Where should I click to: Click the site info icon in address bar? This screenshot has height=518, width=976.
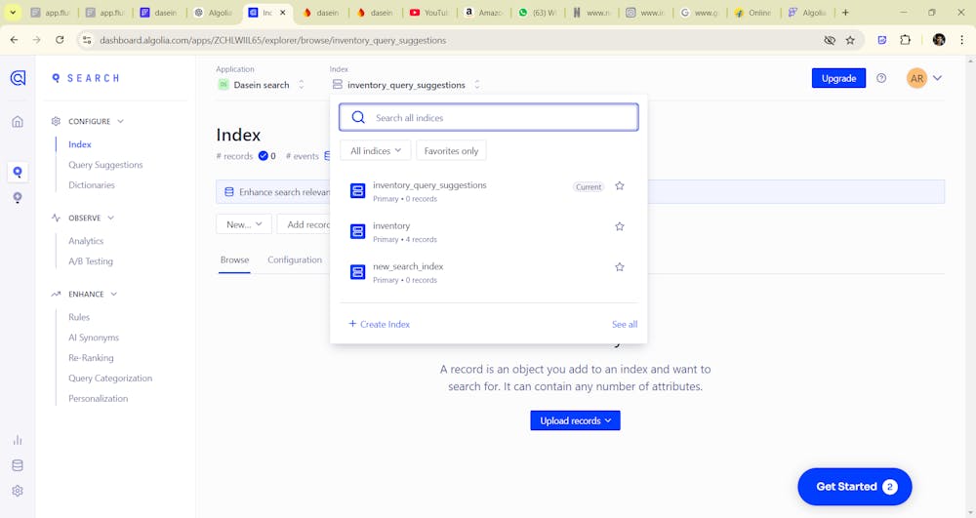[87, 40]
